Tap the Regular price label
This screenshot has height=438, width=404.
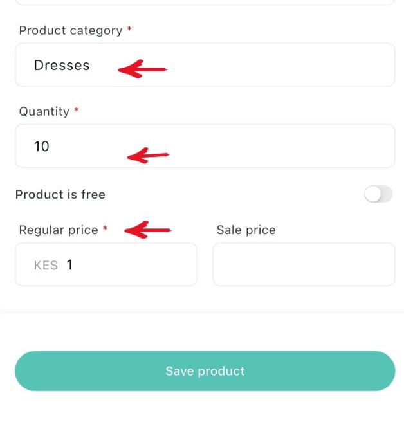coord(59,230)
